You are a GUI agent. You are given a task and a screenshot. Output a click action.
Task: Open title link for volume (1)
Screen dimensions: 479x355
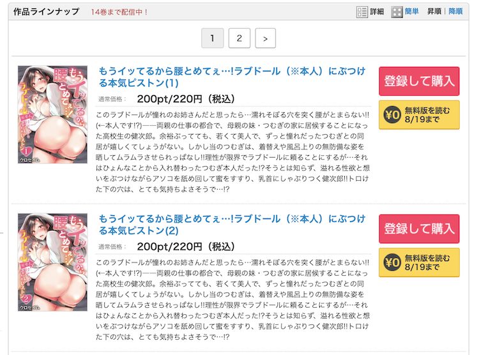[x=232, y=77]
